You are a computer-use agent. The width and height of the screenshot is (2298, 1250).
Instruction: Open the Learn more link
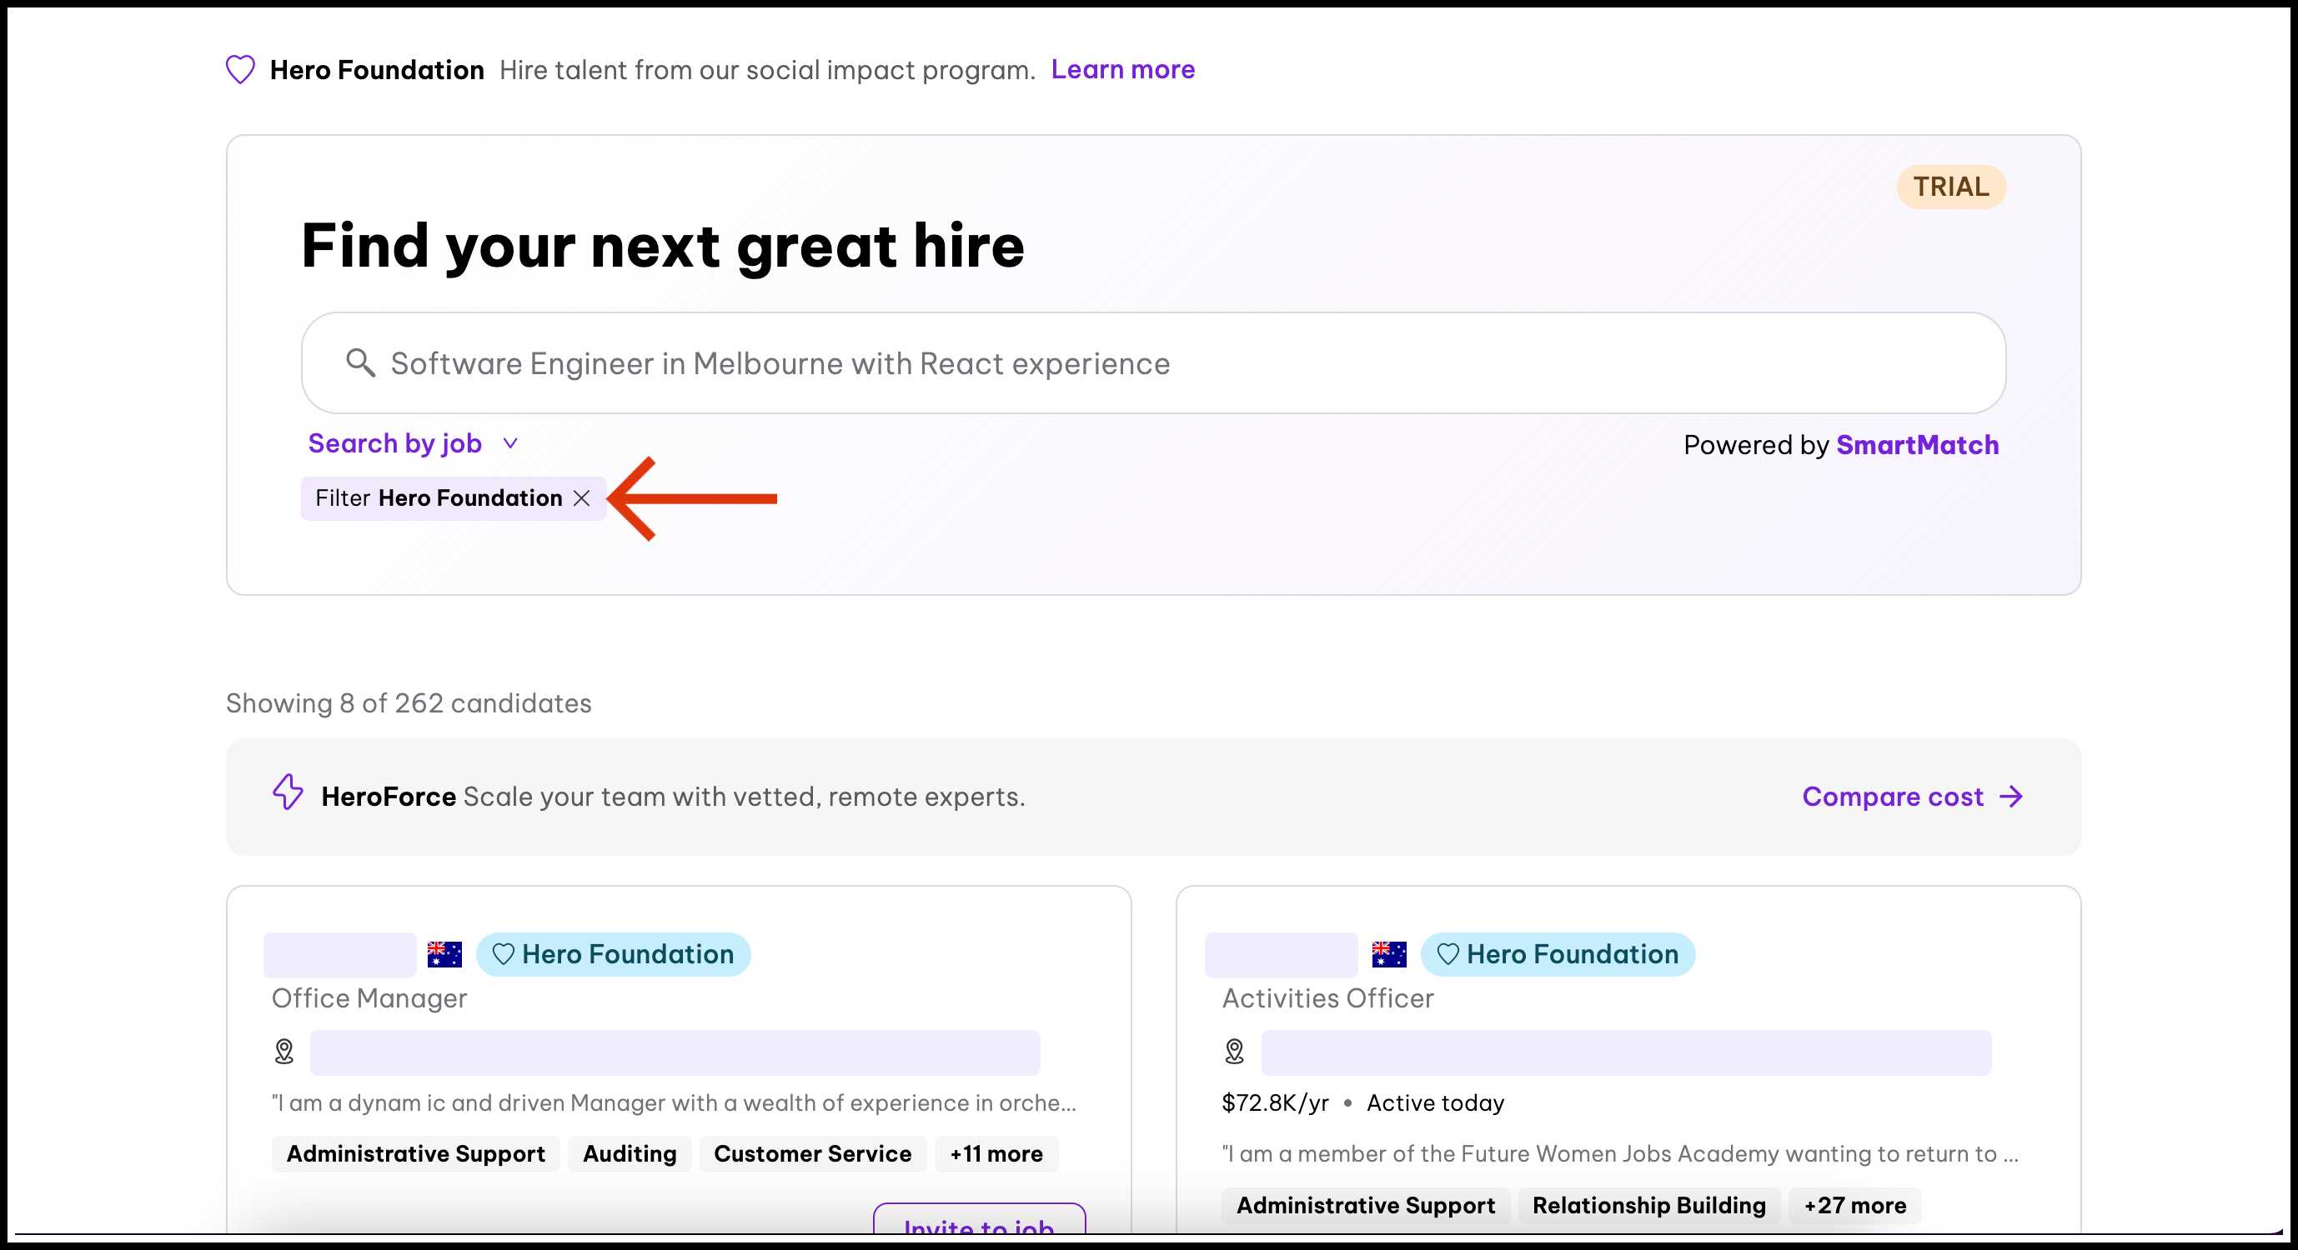click(x=1122, y=69)
